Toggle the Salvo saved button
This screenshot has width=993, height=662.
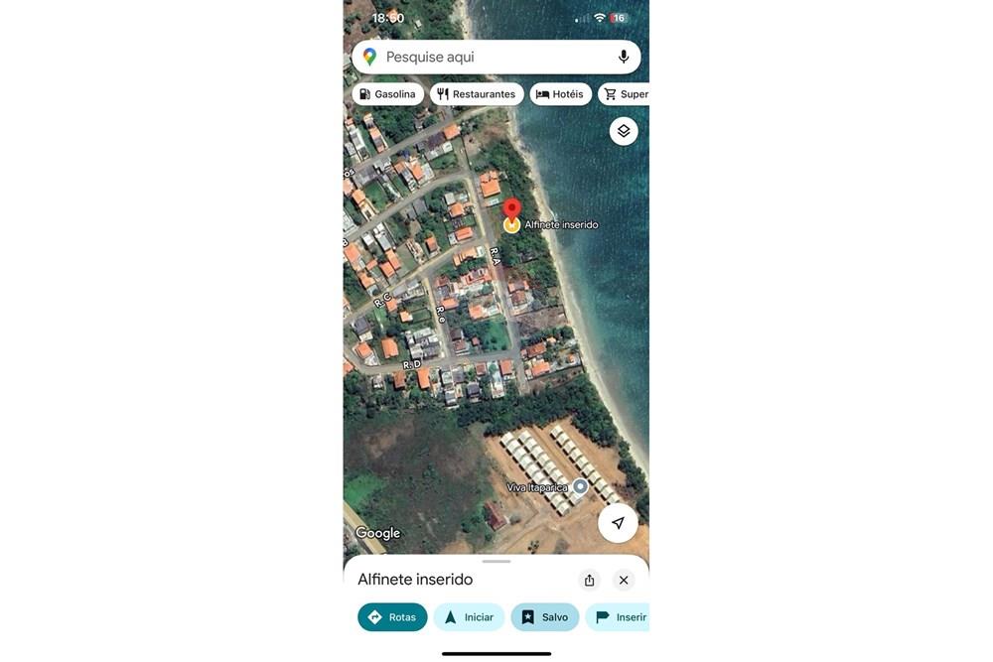544,617
